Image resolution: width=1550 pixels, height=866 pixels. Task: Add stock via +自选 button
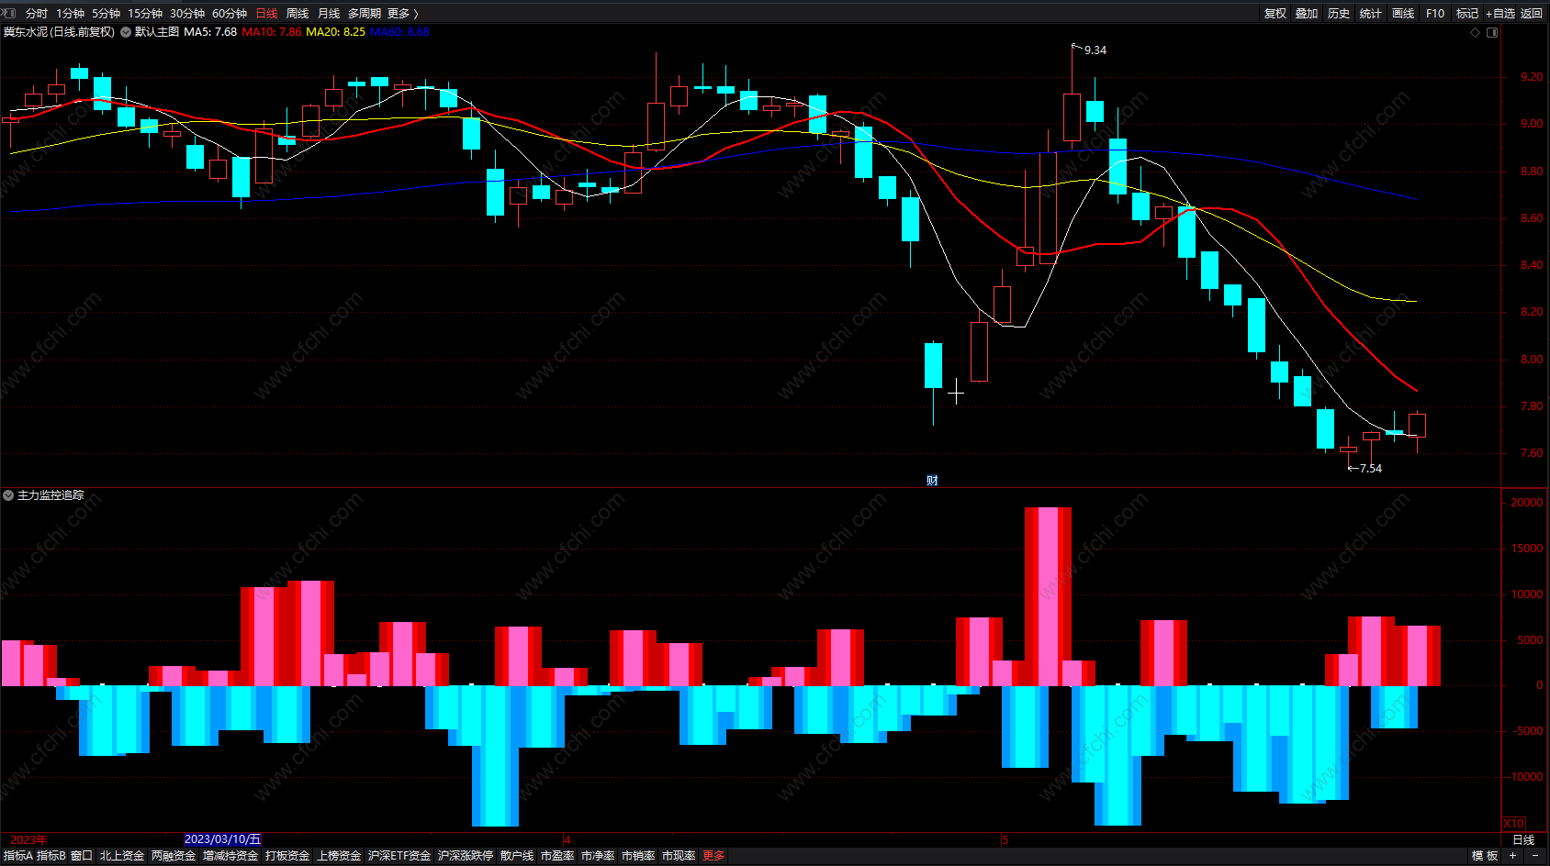pyautogui.click(x=1500, y=14)
